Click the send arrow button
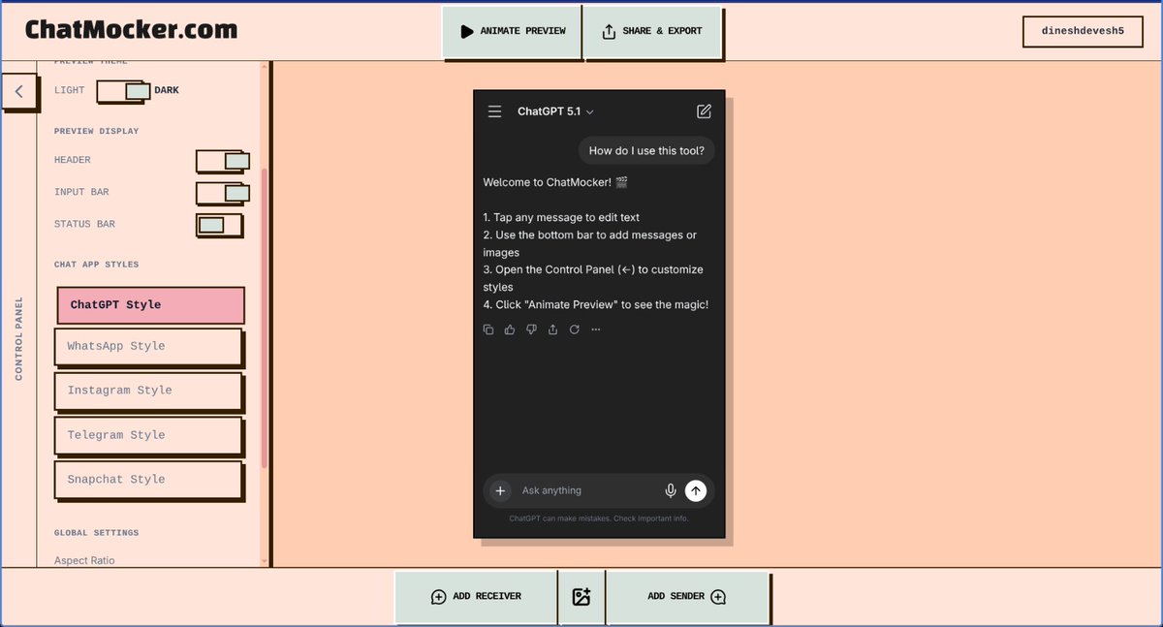 coord(696,490)
